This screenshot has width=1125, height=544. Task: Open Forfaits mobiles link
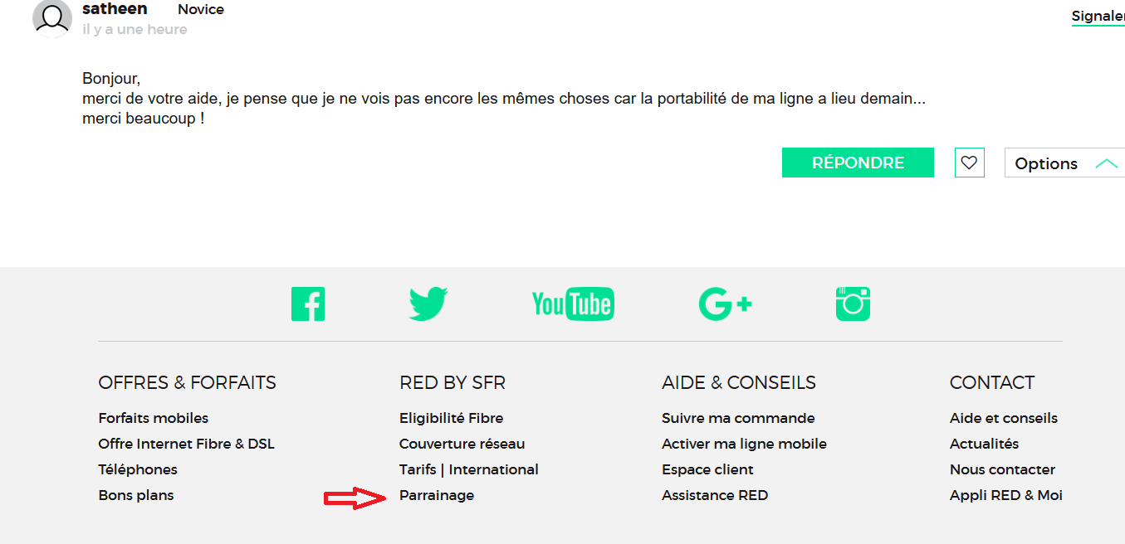point(154,418)
